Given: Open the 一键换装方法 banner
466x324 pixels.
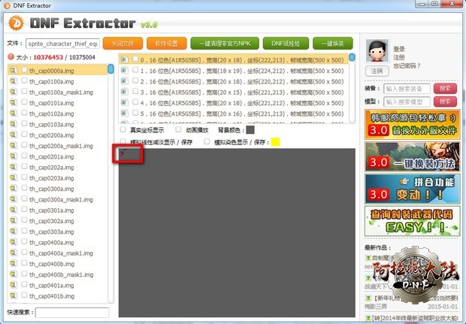Looking at the screenshot, I should 412,156.
